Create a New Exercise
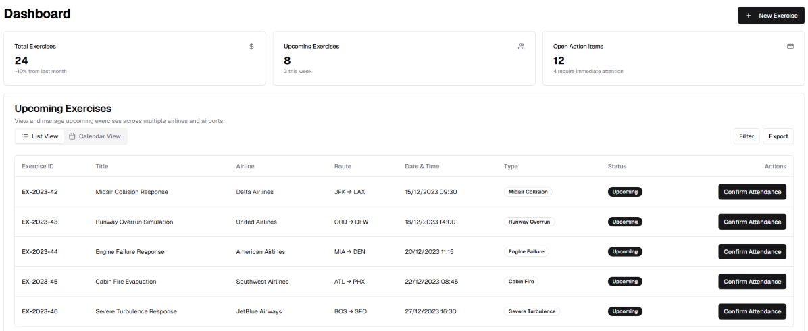 tap(771, 16)
